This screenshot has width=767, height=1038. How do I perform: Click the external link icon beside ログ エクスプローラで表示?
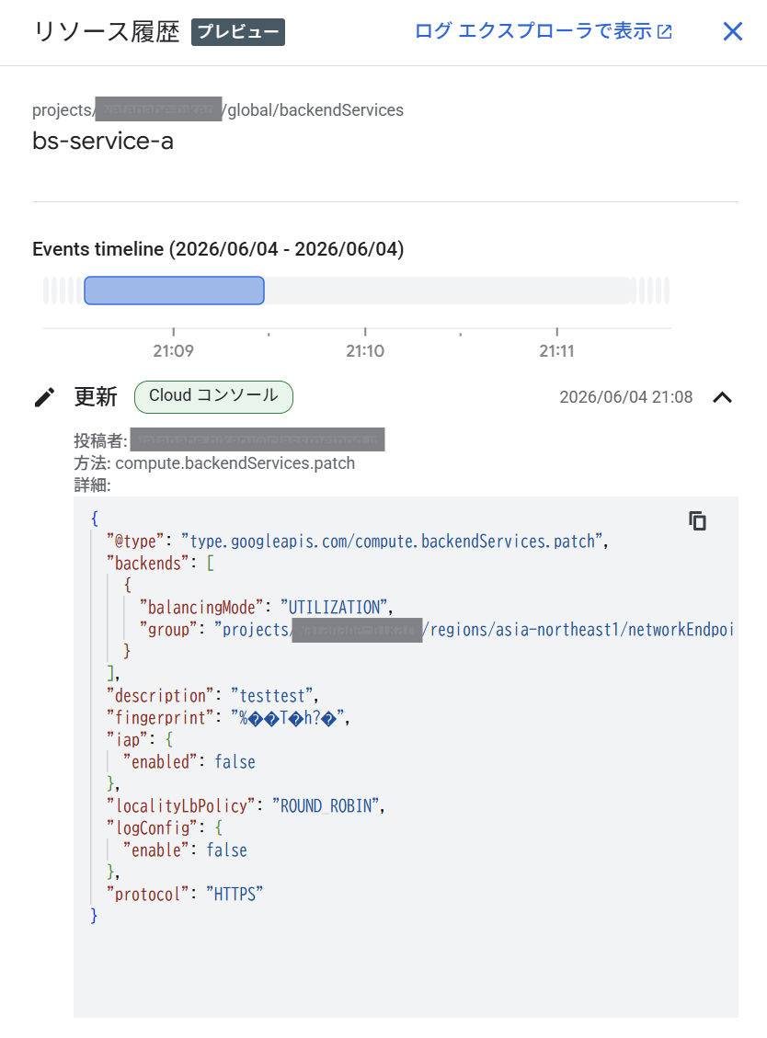[664, 32]
